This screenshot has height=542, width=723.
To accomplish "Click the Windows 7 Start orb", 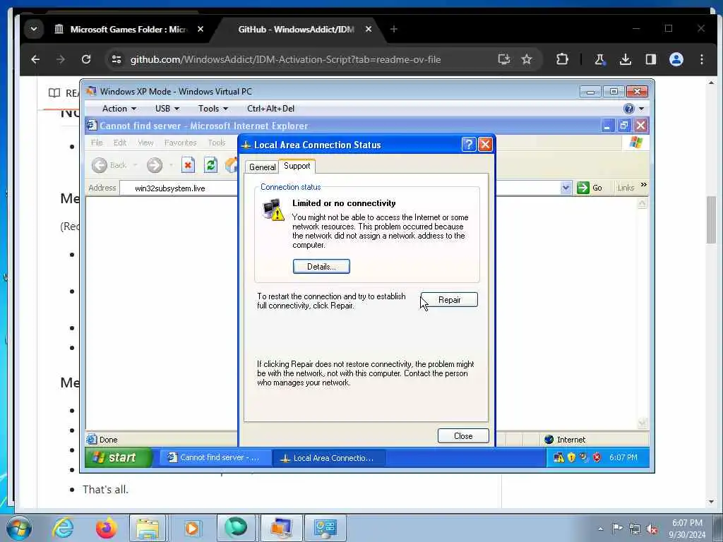I will tap(19, 528).
